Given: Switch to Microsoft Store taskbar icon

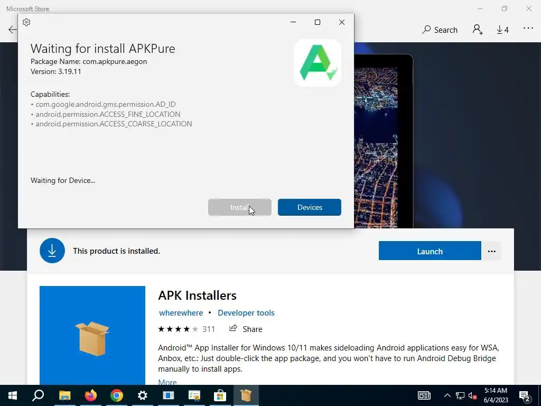Looking at the screenshot, I should [x=220, y=395].
